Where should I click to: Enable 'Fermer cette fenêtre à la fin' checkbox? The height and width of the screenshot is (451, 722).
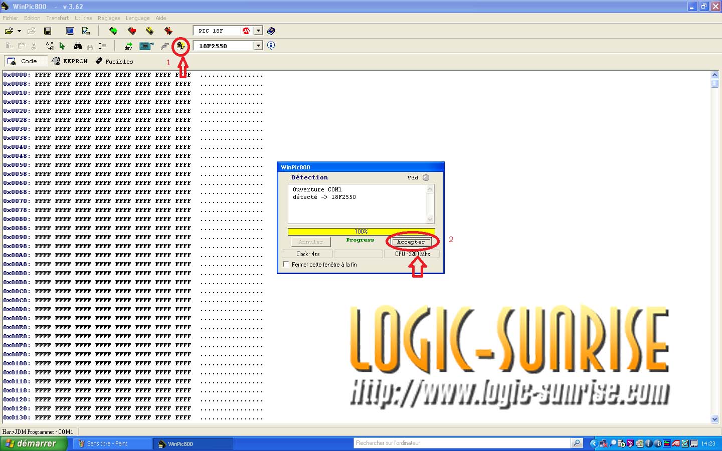click(286, 265)
